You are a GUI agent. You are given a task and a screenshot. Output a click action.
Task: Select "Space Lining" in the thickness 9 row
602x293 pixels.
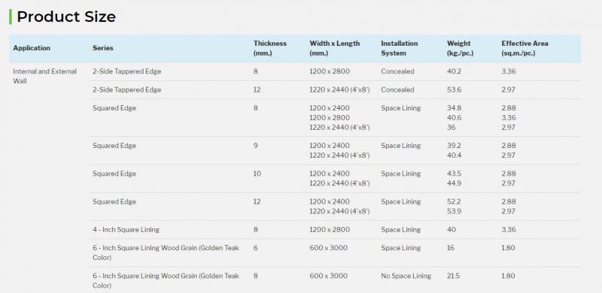pos(401,146)
